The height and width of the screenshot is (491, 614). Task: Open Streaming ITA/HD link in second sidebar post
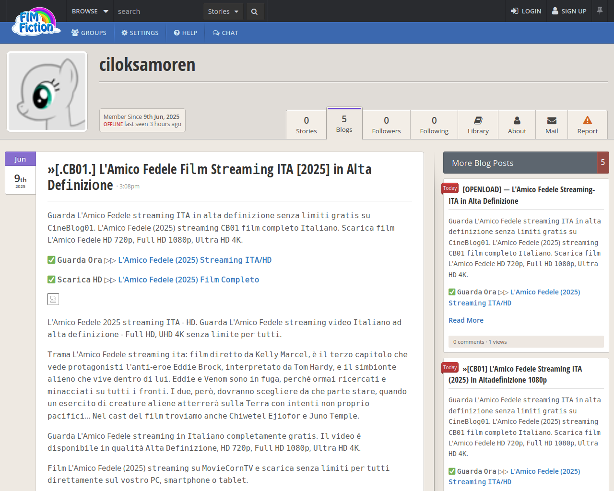[x=514, y=477]
